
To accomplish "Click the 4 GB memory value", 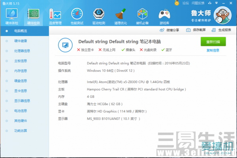I will pyautogui.click(x=90, y=97).
